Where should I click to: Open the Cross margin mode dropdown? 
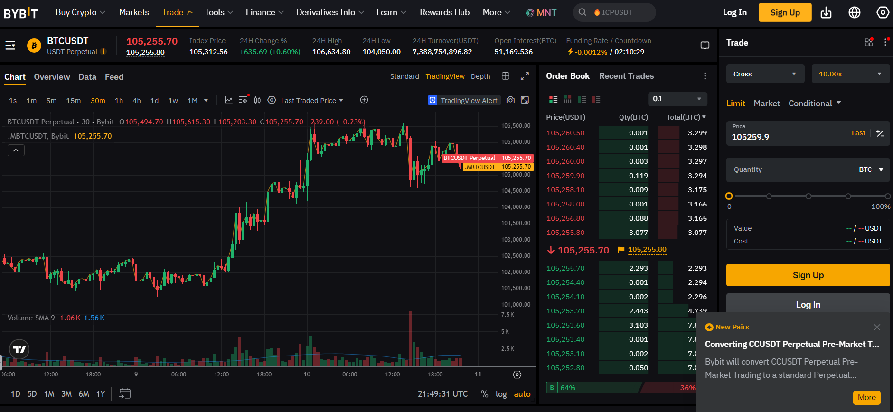point(765,74)
